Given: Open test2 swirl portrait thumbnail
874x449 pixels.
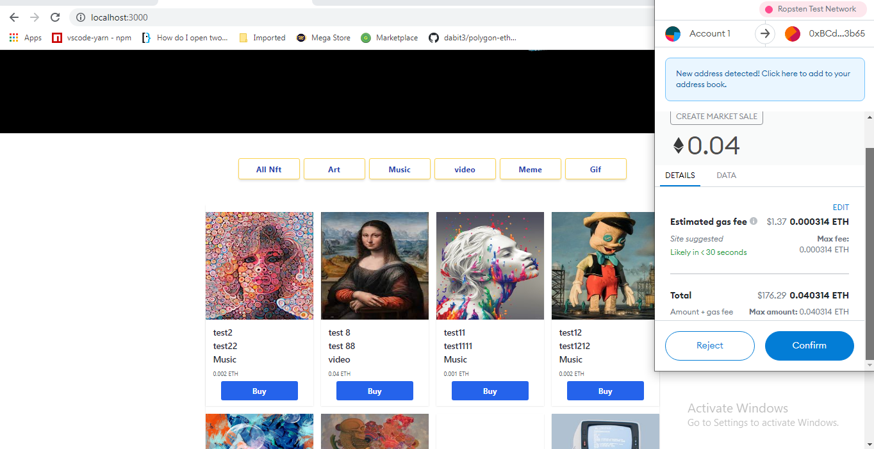Looking at the screenshot, I should tap(260, 266).
